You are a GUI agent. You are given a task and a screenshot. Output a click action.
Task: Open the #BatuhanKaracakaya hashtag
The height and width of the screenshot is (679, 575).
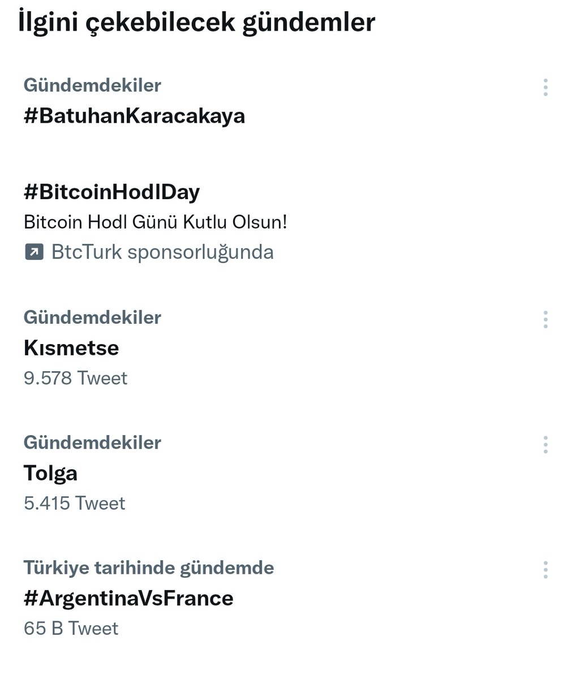[134, 115]
